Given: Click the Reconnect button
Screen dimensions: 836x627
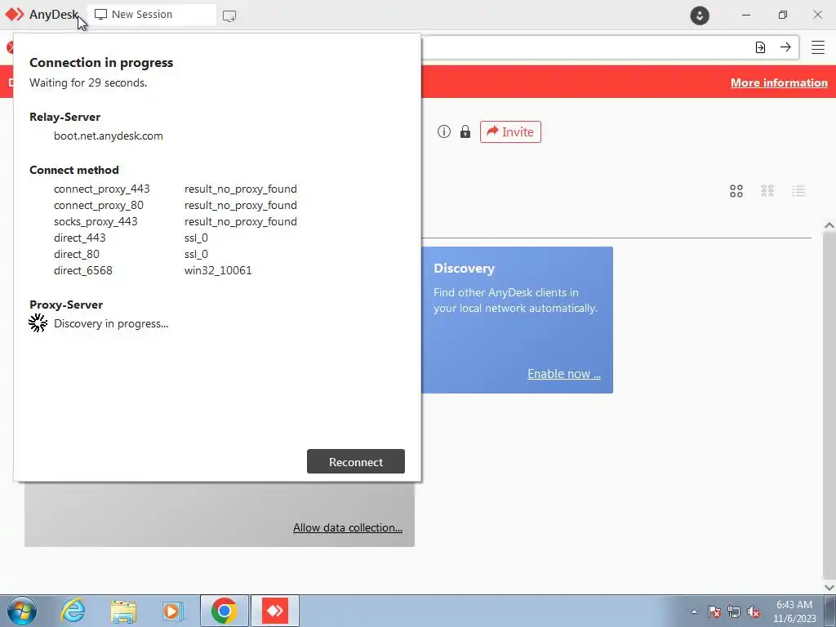Looking at the screenshot, I should [x=356, y=462].
